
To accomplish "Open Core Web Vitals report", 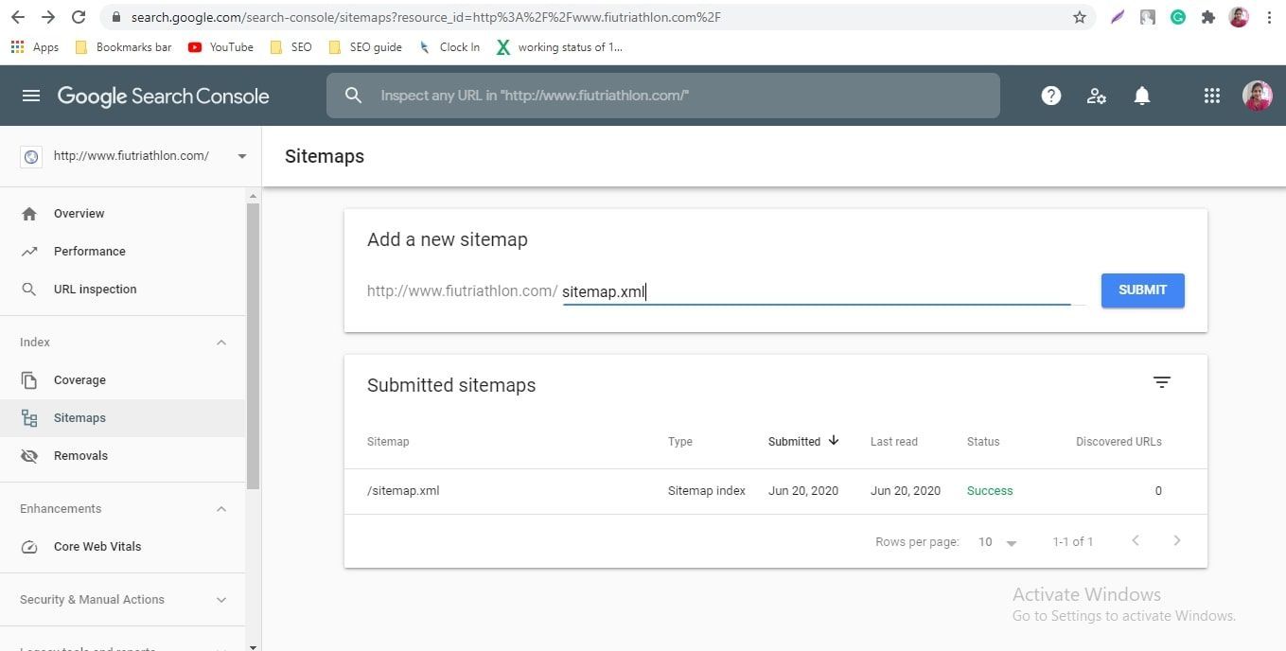I will 97,547.
